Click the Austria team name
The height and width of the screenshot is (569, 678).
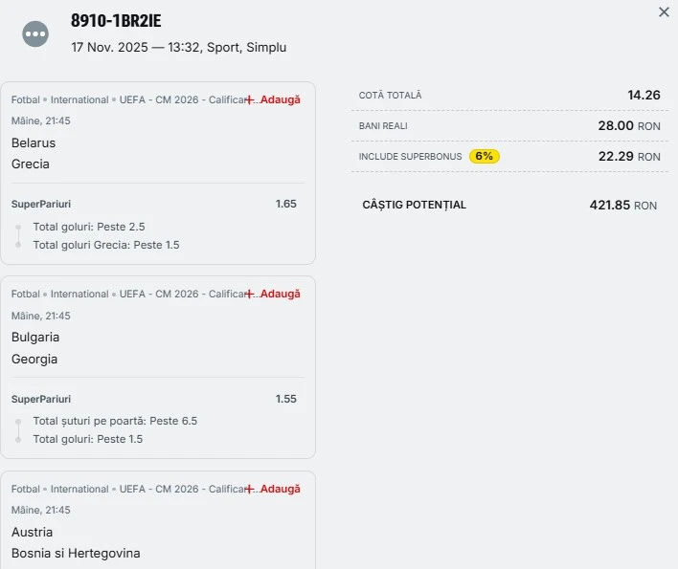pyautogui.click(x=33, y=532)
